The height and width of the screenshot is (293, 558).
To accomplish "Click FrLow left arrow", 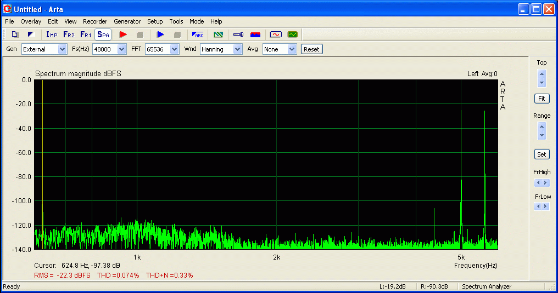I will 538,206.
